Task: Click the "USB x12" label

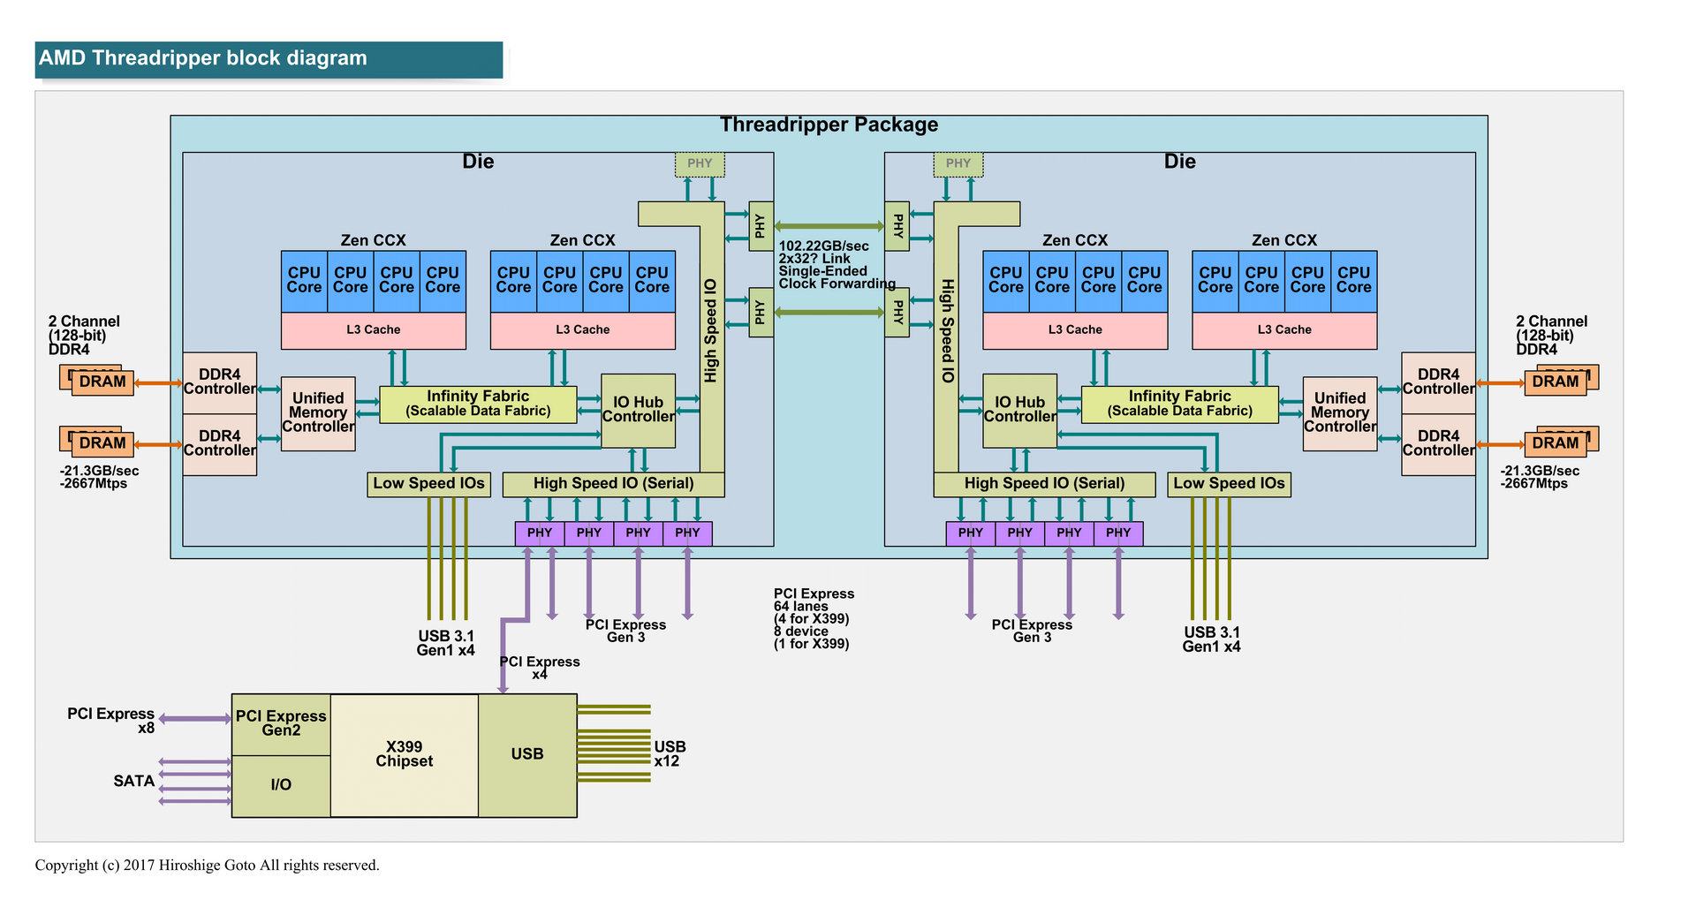Action: [670, 754]
